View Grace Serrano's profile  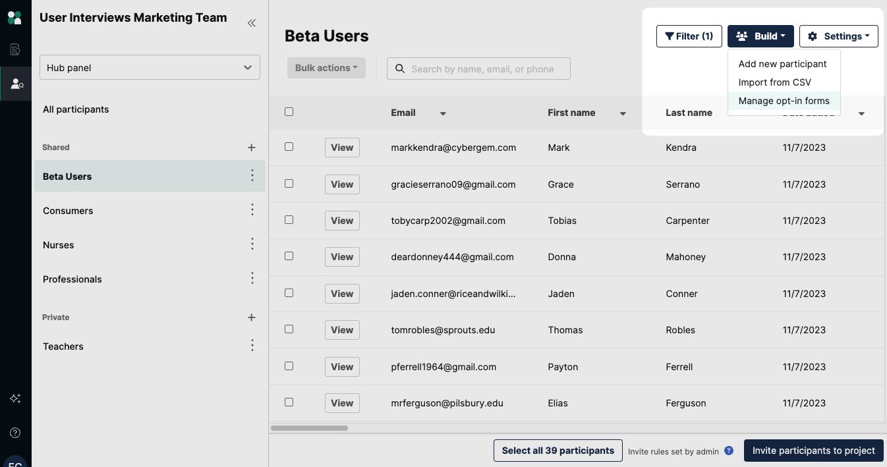click(342, 184)
